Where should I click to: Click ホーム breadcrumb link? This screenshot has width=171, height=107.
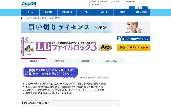tap(26, 18)
